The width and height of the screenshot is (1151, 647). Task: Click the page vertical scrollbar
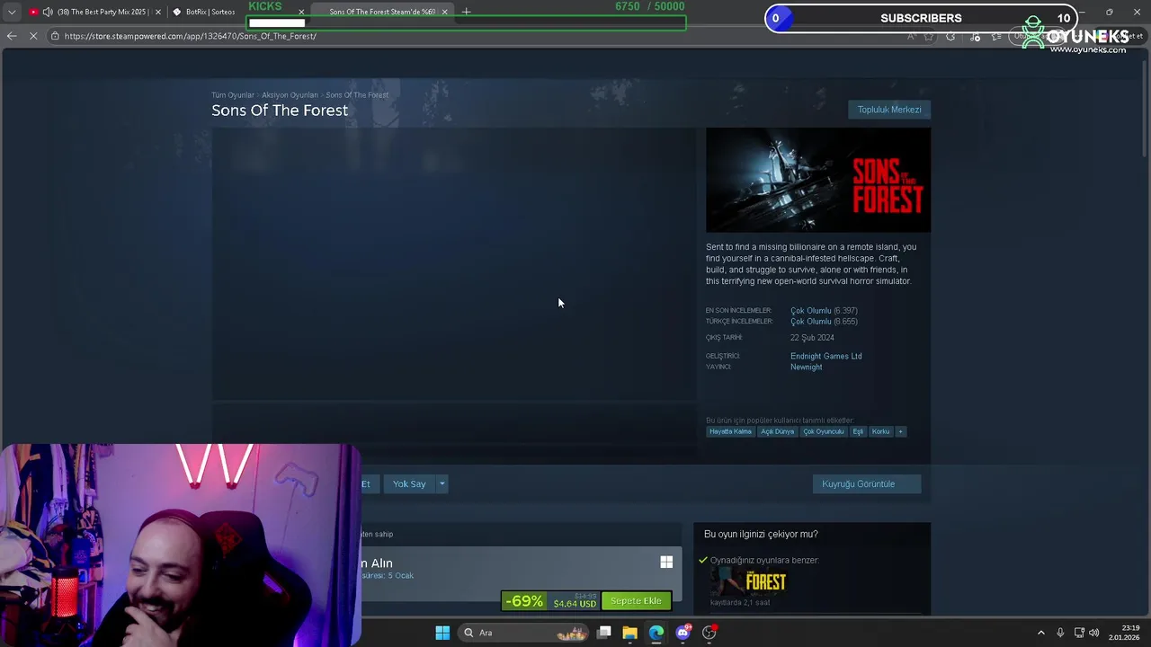pos(1145,108)
